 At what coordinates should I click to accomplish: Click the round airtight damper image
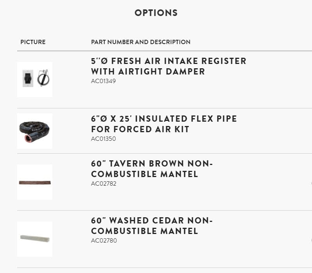[43, 78]
